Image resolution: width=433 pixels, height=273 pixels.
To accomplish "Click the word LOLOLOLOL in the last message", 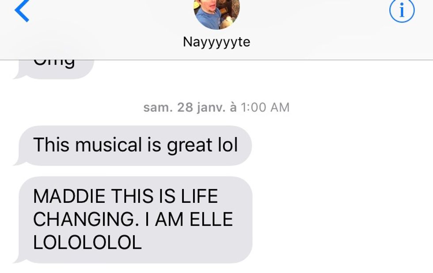I will [87, 243].
